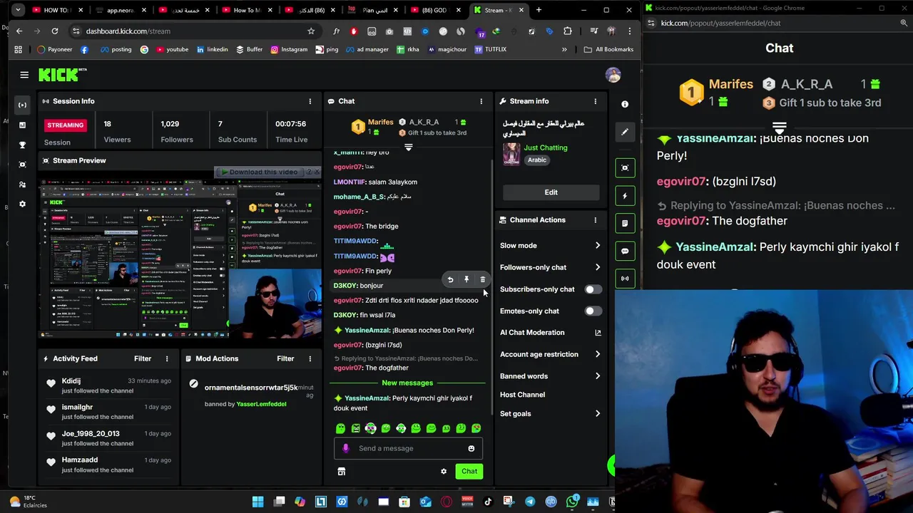
Task: Open WhatsApp icon in taskbar
Action: click(572, 502)
